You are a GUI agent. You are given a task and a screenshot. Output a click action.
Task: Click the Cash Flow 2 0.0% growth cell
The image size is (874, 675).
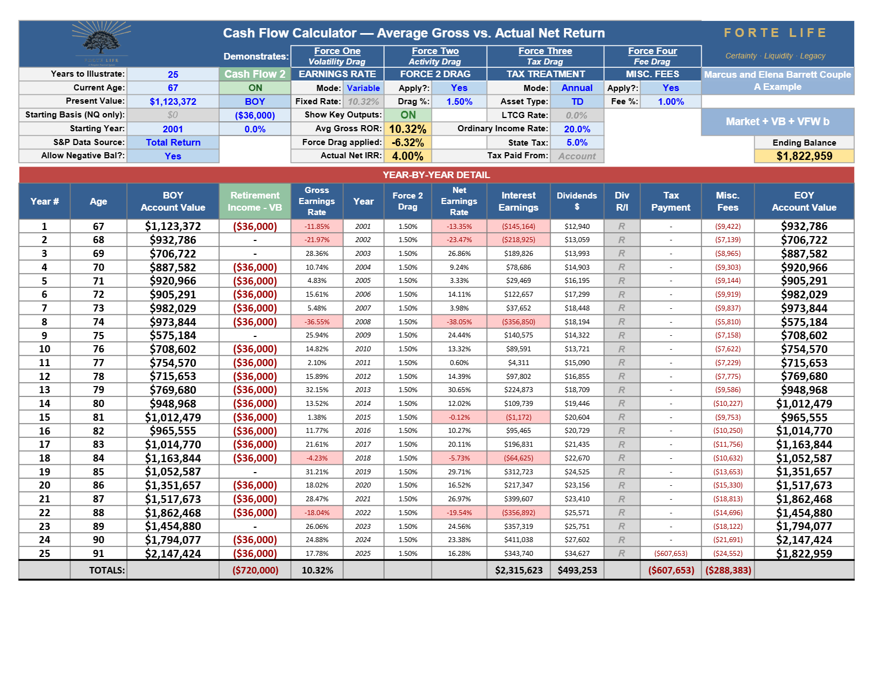point(255,129)
